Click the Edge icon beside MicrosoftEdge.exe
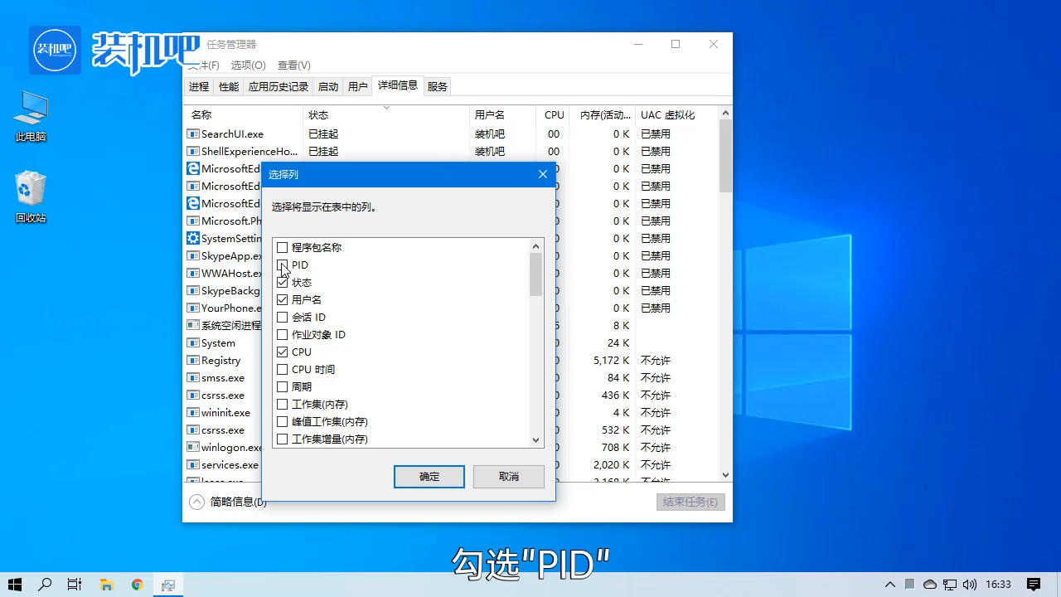The width and height of the screenshot is (1061, 597). click(192, 168)
